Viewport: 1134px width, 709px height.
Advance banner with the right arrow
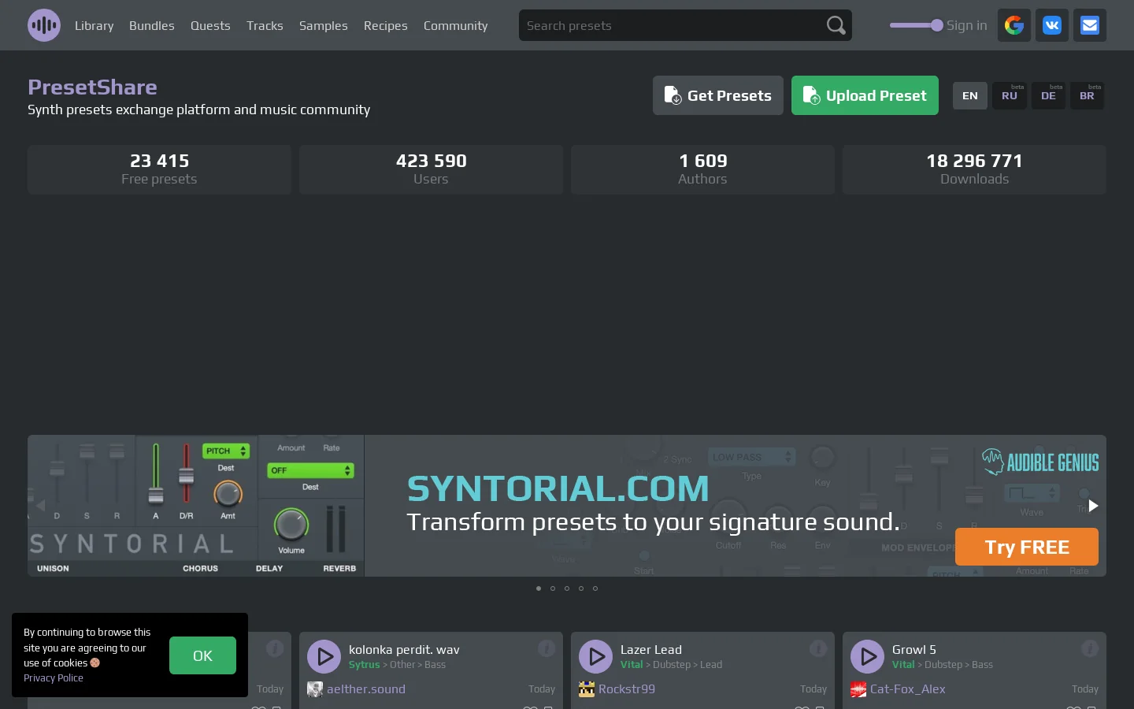pos(1093,506)
